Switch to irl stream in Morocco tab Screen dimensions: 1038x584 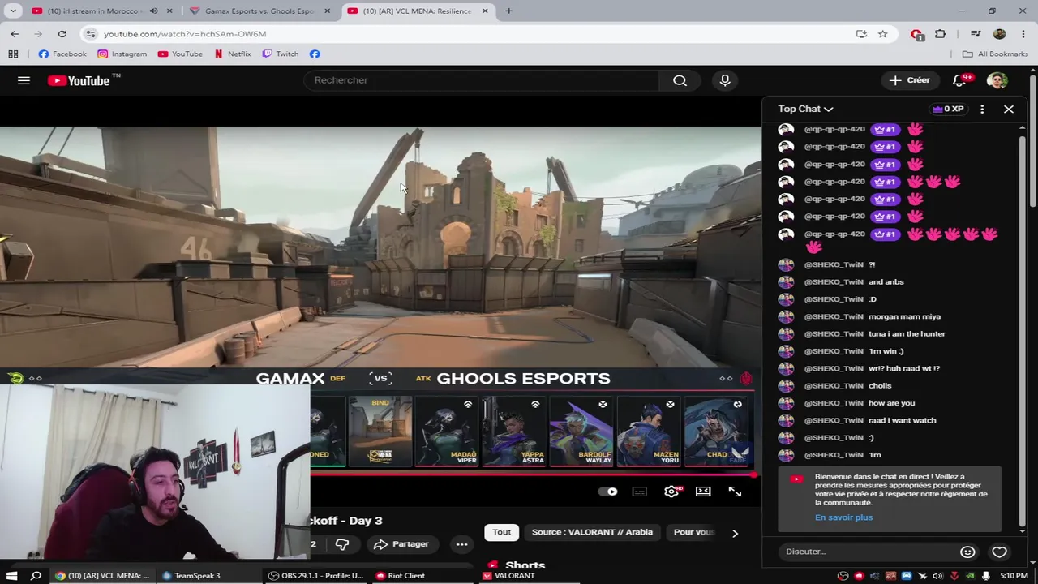tap(93, 11)
